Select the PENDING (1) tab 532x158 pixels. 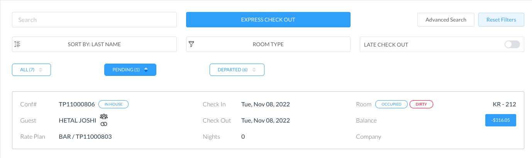pos(126,70)
